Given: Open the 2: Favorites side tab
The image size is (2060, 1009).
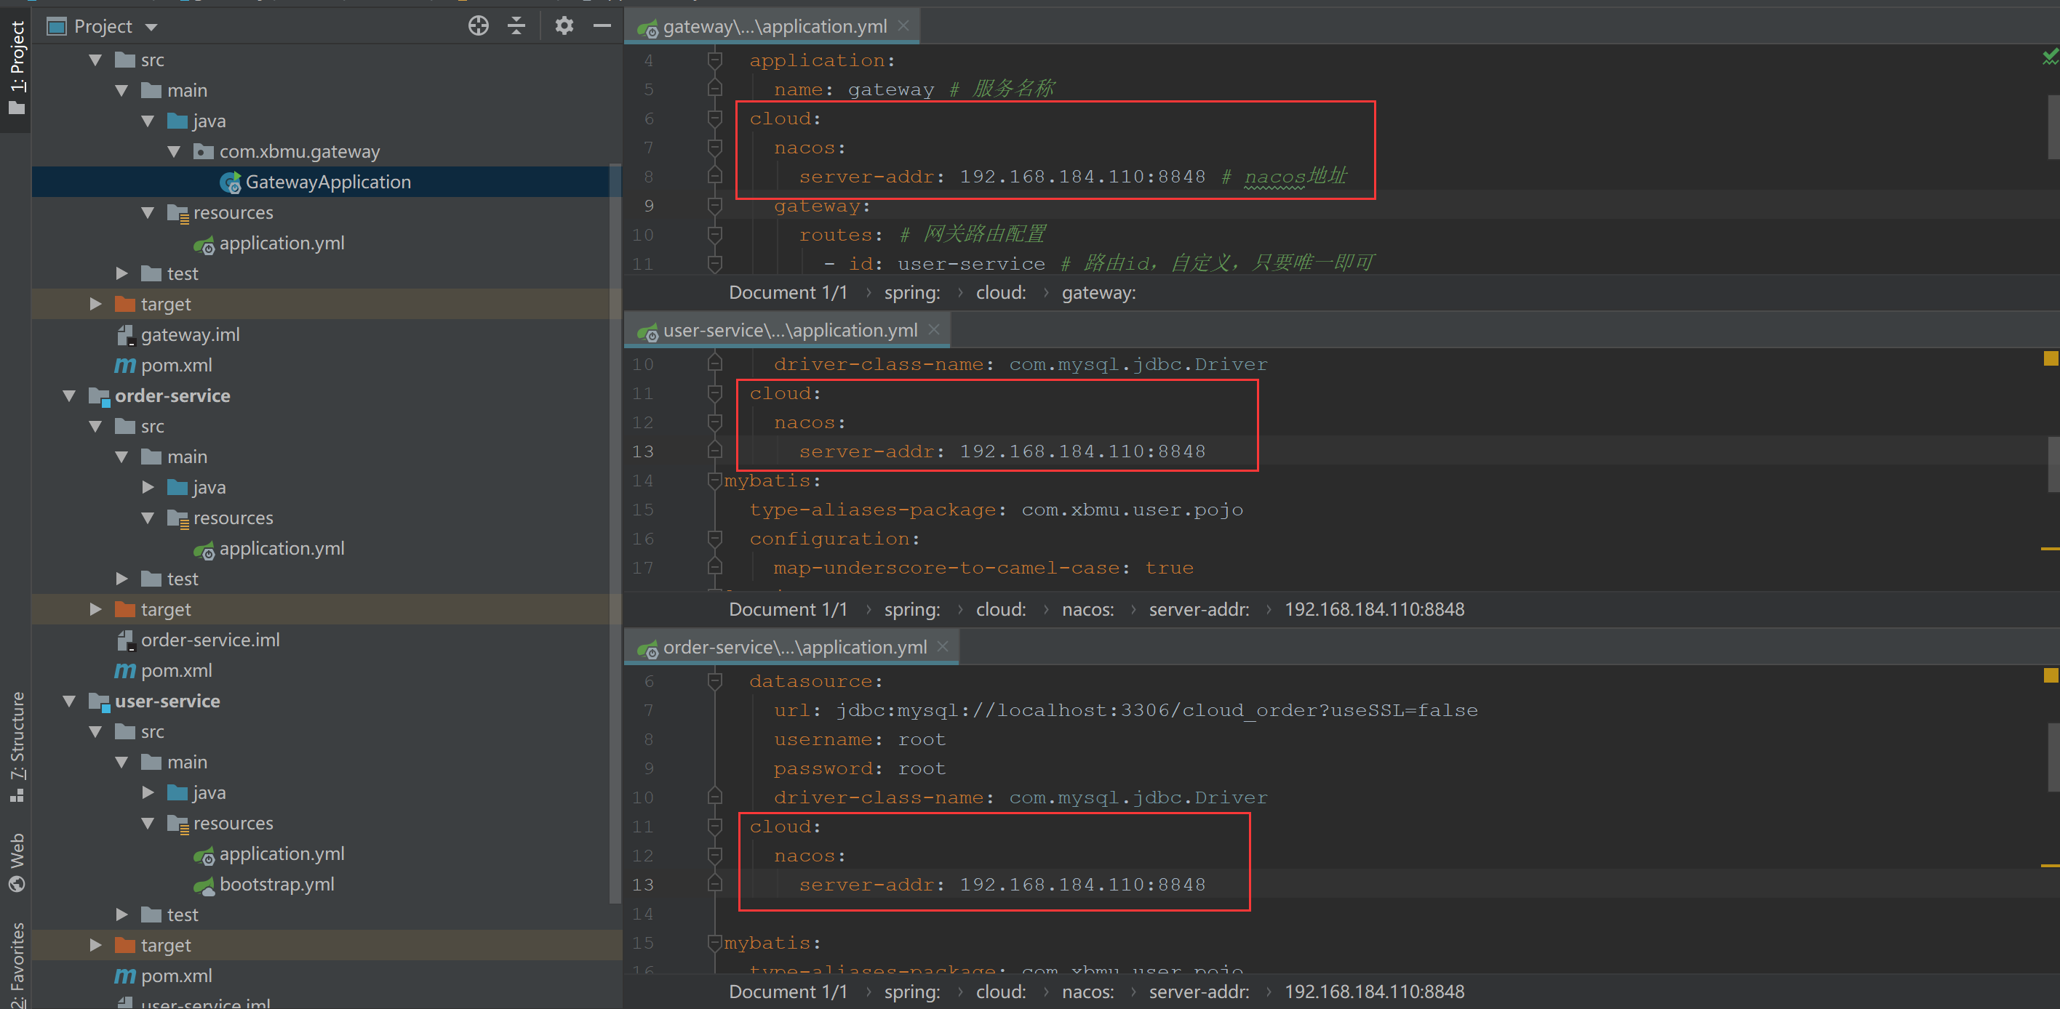Looking at the screenshot, I should point(17,964).
